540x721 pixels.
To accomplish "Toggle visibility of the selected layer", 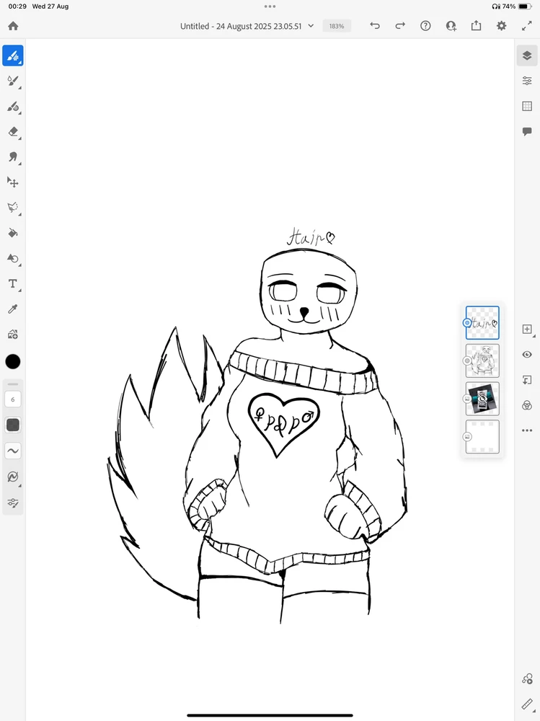I will click(527, 355).
